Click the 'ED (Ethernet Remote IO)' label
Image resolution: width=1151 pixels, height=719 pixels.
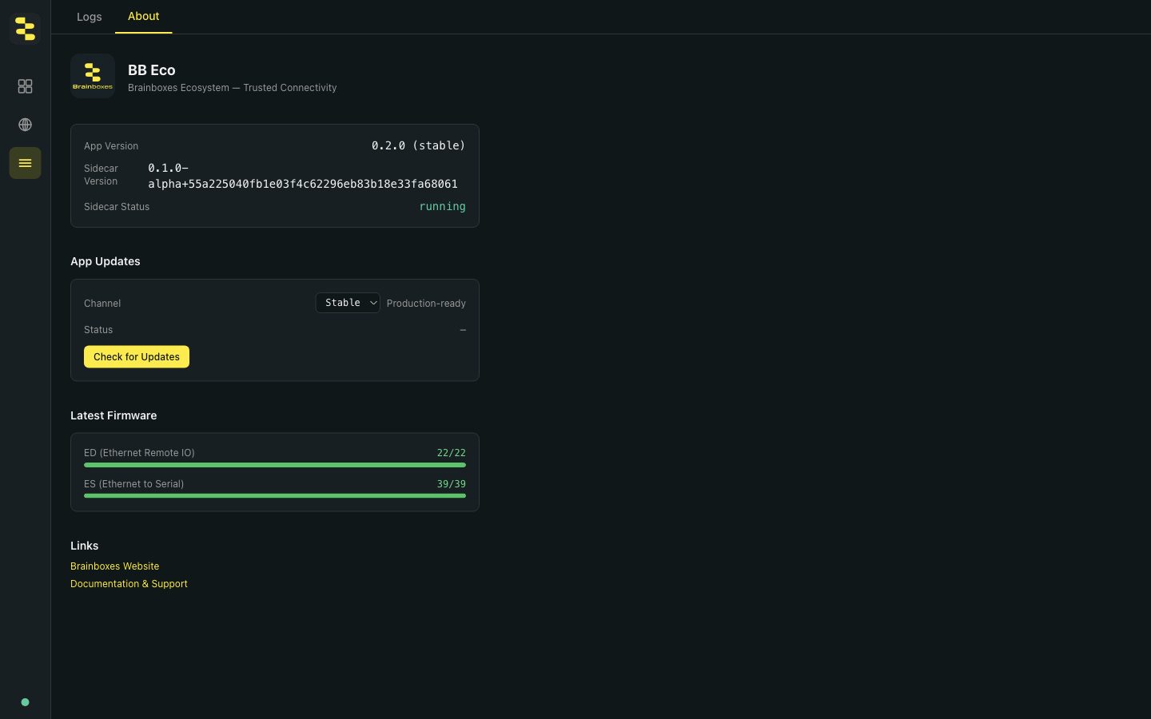point(139,453)
